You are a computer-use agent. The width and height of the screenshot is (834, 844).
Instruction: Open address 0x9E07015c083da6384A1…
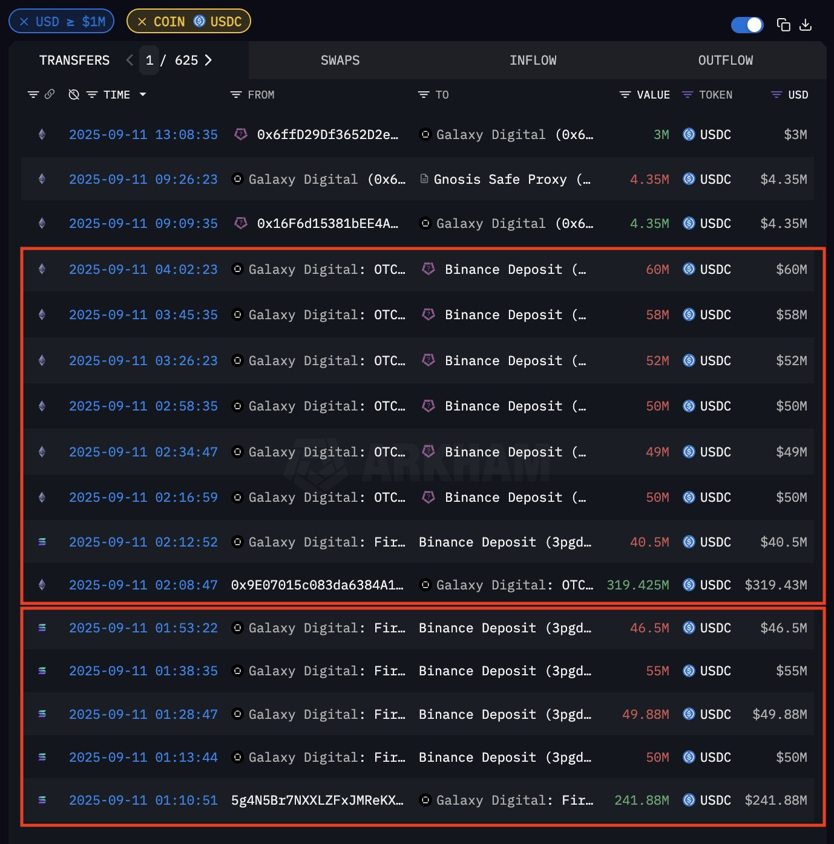(317, 585)
